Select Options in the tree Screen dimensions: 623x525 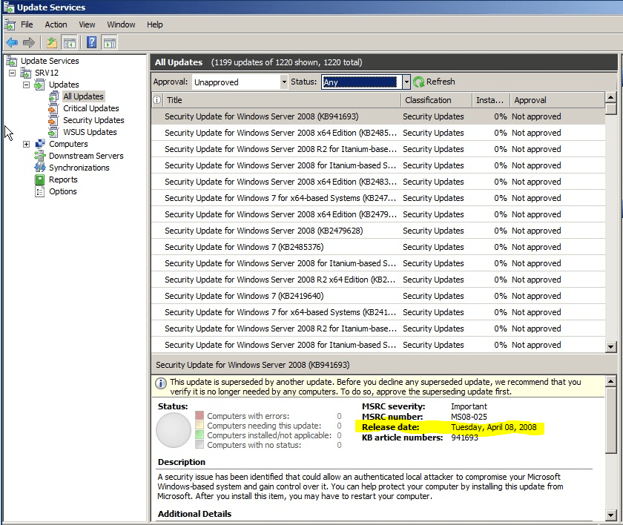63,191
